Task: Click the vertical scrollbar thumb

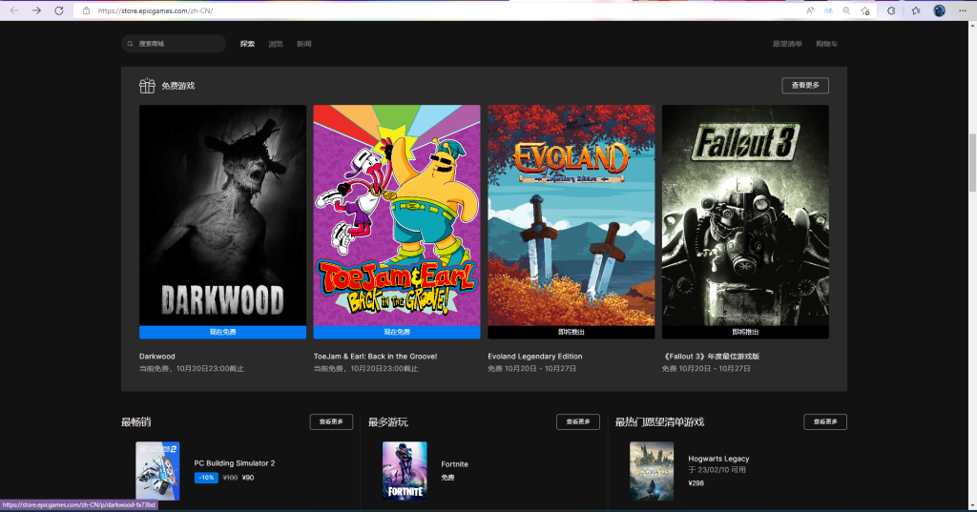Action: pos(972,163)
